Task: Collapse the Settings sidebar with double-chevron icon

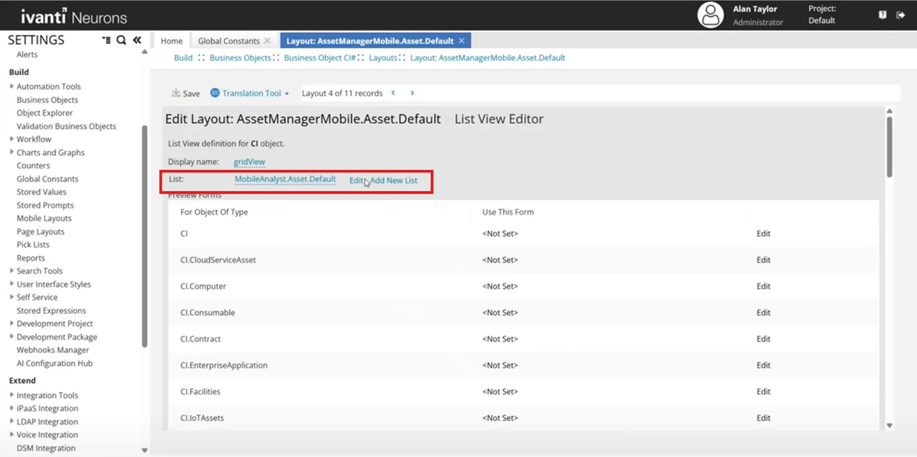Action: tap(137, 40)
